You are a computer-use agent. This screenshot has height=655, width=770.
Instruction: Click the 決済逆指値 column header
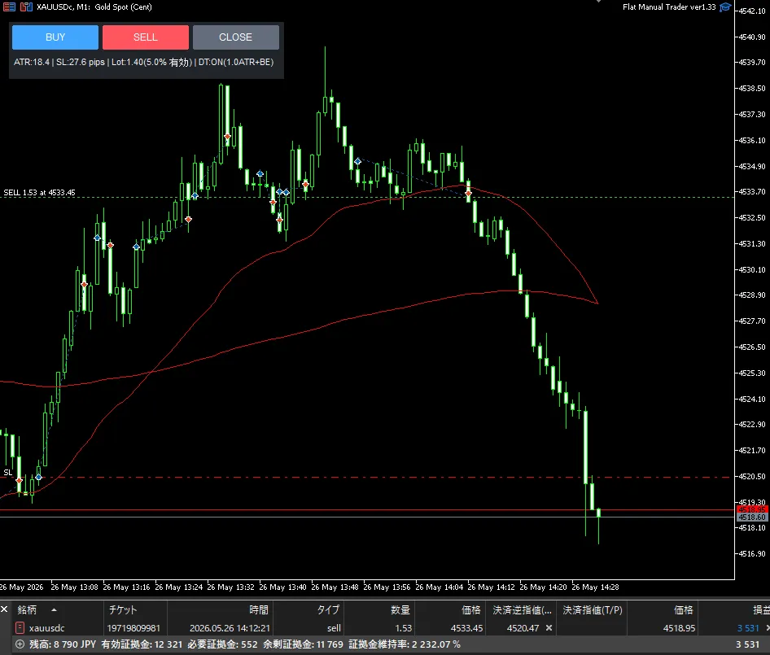coord(522,609)
